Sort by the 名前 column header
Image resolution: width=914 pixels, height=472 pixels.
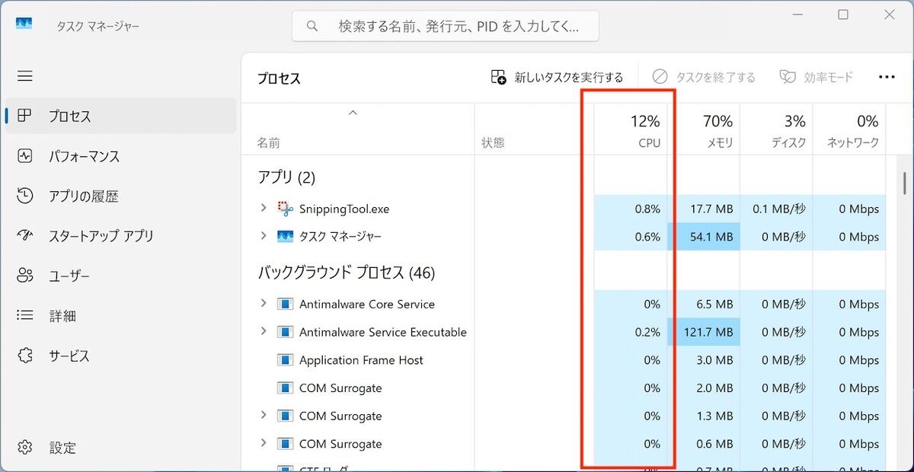point(358,129)
